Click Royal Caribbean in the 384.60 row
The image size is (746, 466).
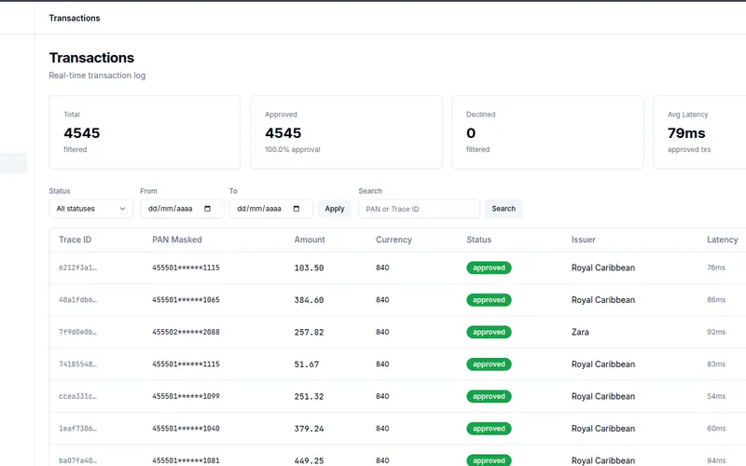coord(602,300)
